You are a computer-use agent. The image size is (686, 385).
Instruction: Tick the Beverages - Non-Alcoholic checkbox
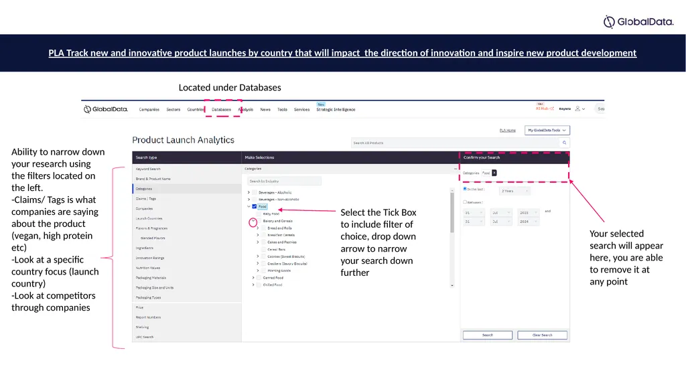pyautogui.click(x=254, y=200)
